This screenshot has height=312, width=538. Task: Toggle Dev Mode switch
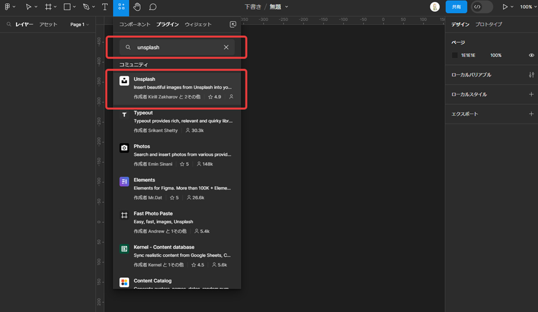(x=482, y=7)
